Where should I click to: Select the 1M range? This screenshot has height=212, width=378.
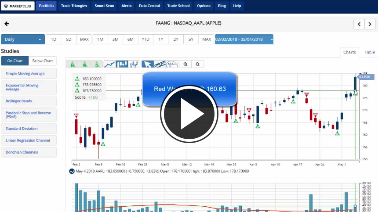100,39
